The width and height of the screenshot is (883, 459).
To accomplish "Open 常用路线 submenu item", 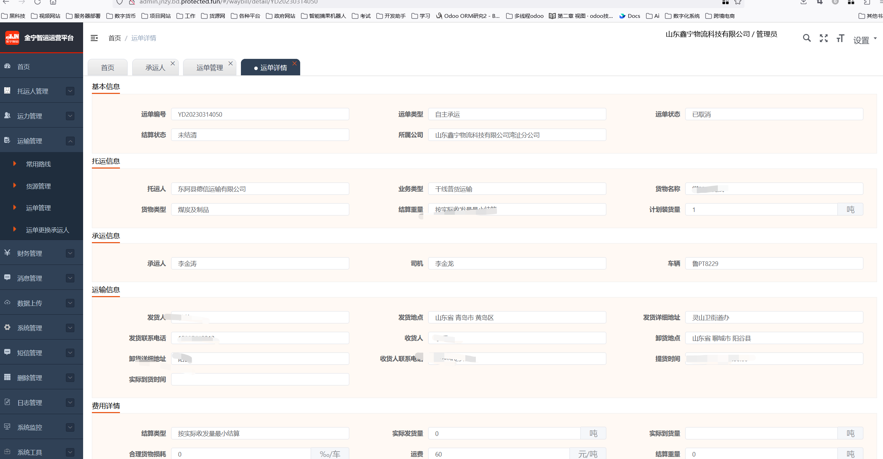I will click(39, 164).
